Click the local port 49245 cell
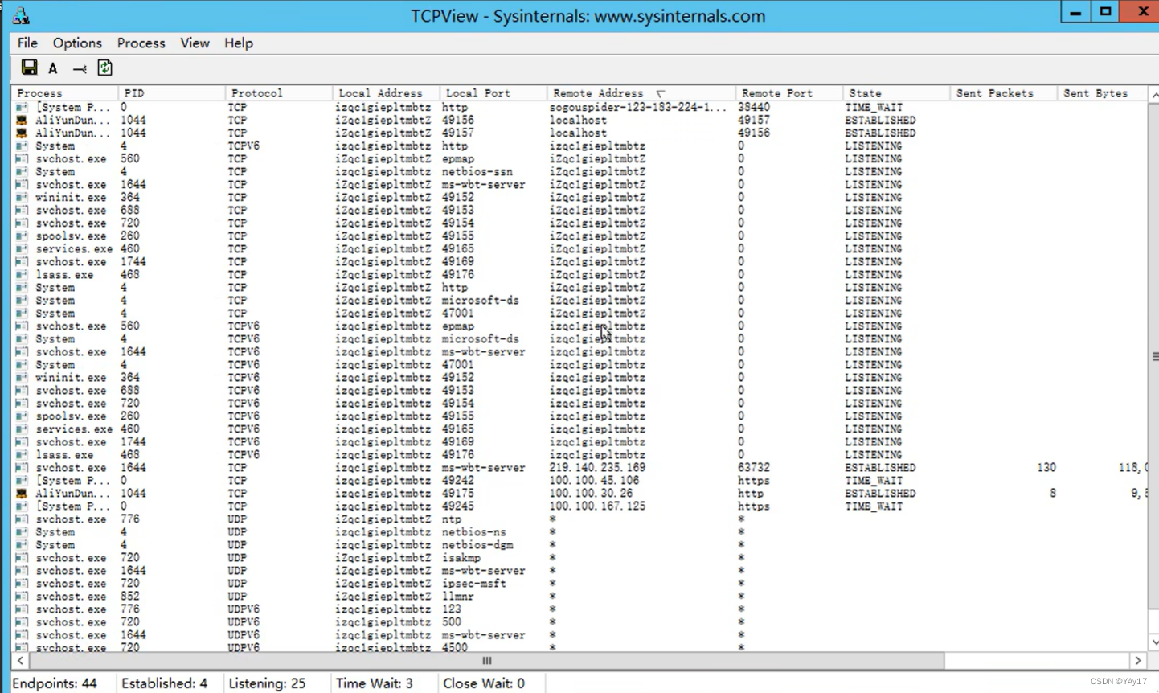 coord(458,506)
